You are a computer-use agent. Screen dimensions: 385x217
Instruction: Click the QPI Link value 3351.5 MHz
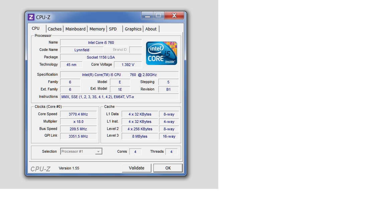tap(78, 136)
